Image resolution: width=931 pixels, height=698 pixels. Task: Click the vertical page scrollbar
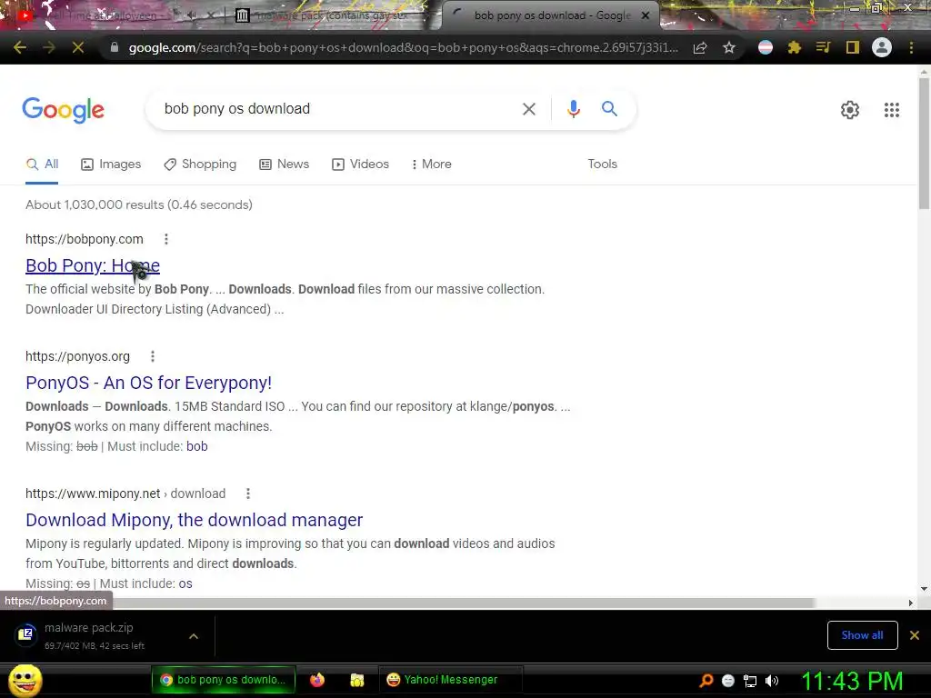click(x=924, y=143)
